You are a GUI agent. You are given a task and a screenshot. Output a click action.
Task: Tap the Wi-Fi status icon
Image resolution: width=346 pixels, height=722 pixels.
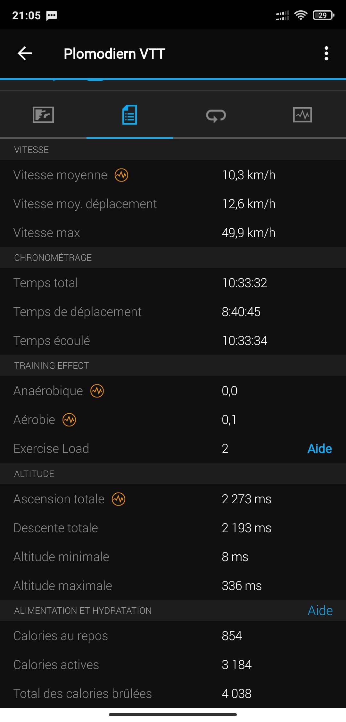301,15
